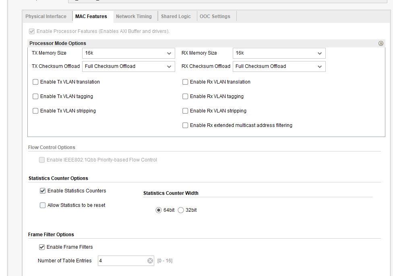Viewport: 393px width, 276px height.
Task: Turn on Rx extended multicast address filtering
Action: (185, 125)
